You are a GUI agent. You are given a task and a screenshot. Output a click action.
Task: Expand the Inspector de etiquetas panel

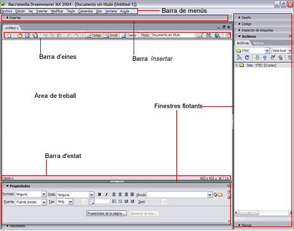240,30
